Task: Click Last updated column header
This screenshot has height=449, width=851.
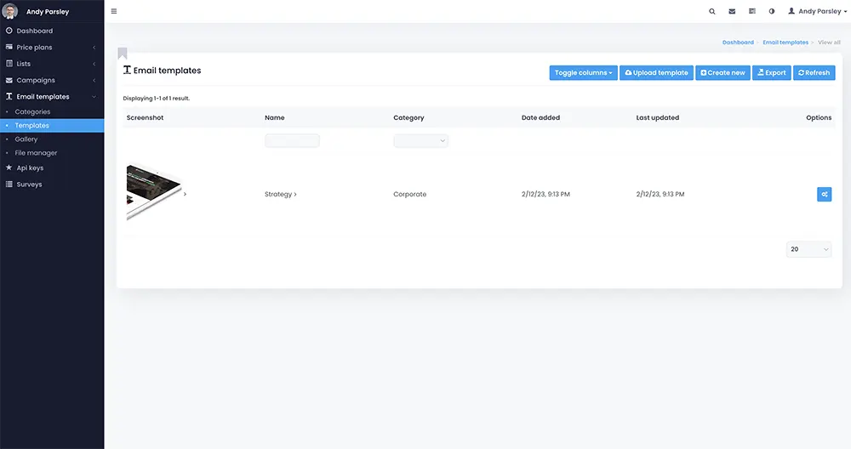Action: [x=657, y=117]
